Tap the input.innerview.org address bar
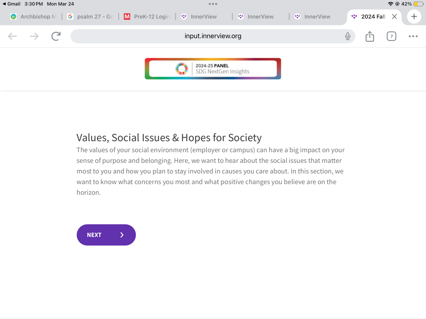 213,36
